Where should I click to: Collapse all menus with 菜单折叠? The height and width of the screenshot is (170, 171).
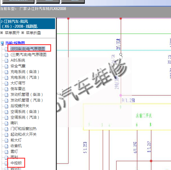tap(33, 33)
